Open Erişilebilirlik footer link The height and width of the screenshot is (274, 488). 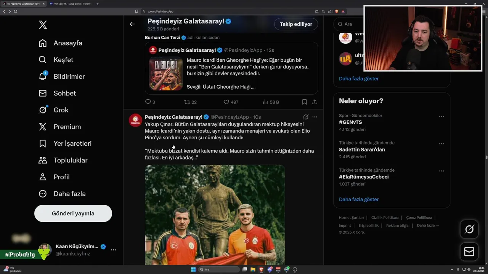click(369, 226)
